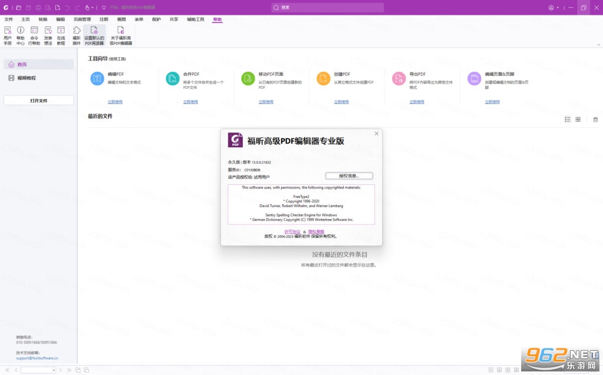Screen dimensions: 603x375
Task: Click the undo arrow in title bar
Action: (x=67, y=7)
